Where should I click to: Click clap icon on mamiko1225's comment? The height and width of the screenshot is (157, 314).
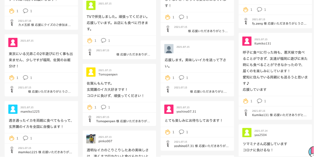click(11, 138)
